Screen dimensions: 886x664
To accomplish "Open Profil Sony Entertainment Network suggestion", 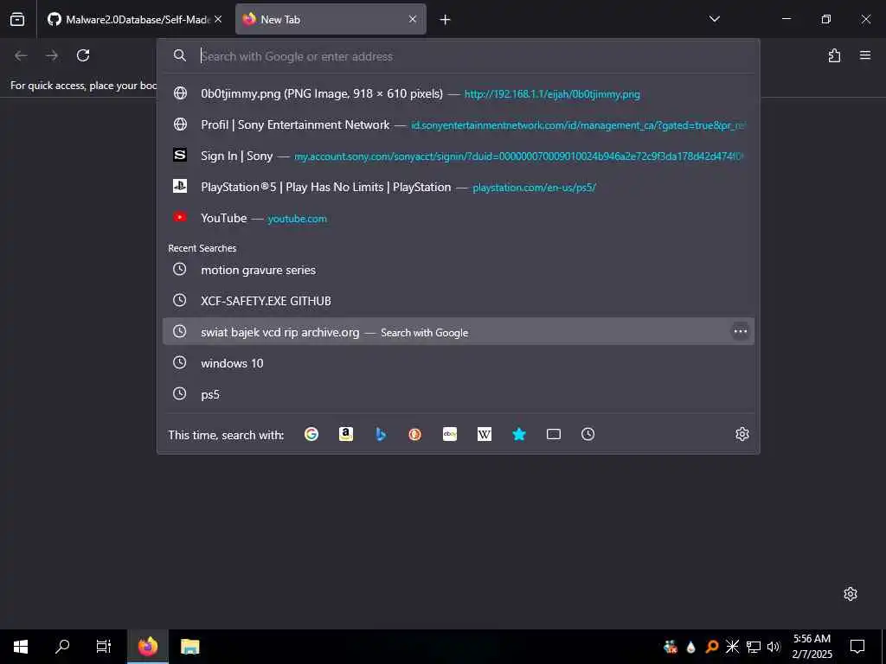I will (459, 124).
